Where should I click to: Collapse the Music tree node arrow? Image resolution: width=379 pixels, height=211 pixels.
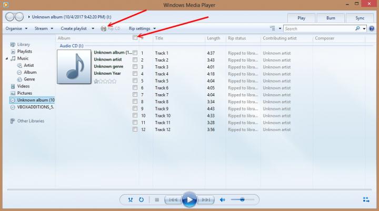tap(7, 58)
